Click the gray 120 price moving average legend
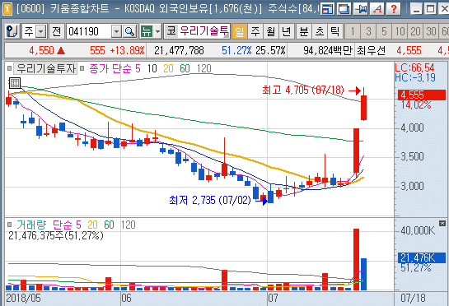This screenshot has height=306, width=449. [204, 68]
